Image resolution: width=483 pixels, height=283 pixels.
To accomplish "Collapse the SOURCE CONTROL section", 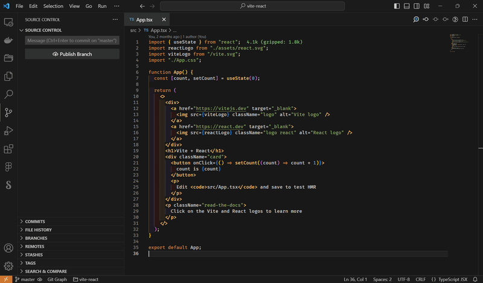I will tap(71, 30).
